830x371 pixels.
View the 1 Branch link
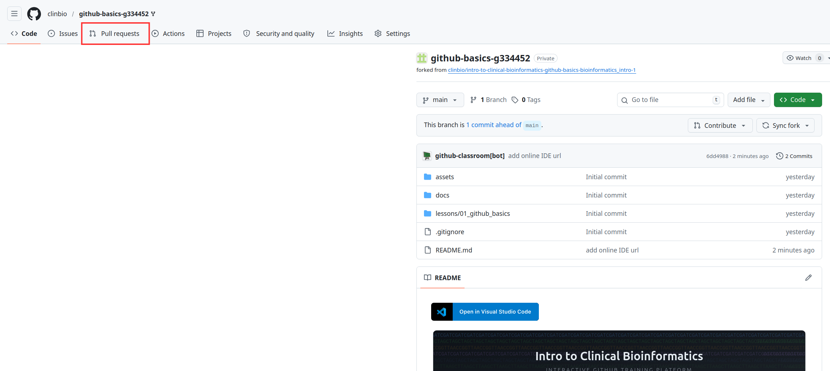click(x=488, y=100)
